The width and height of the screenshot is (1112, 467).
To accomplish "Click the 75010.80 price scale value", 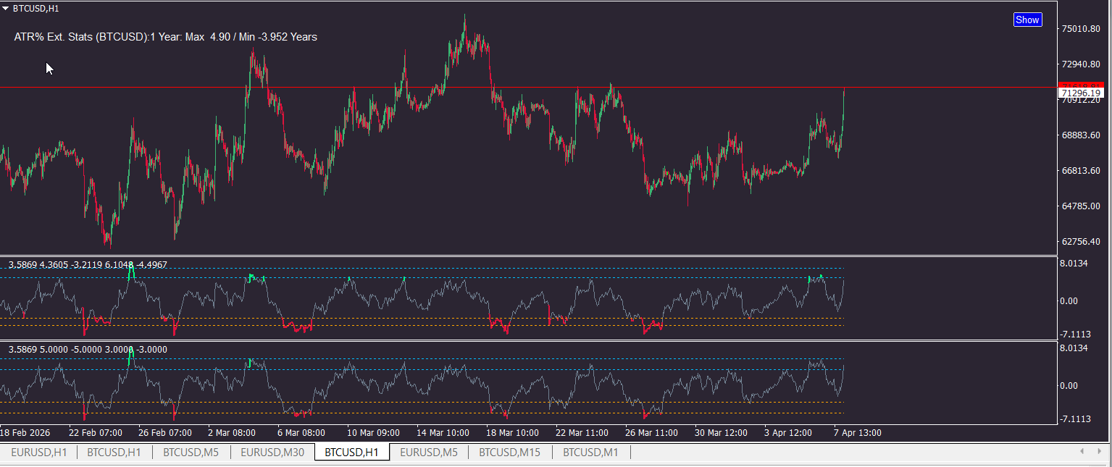I will point(1081,29).
